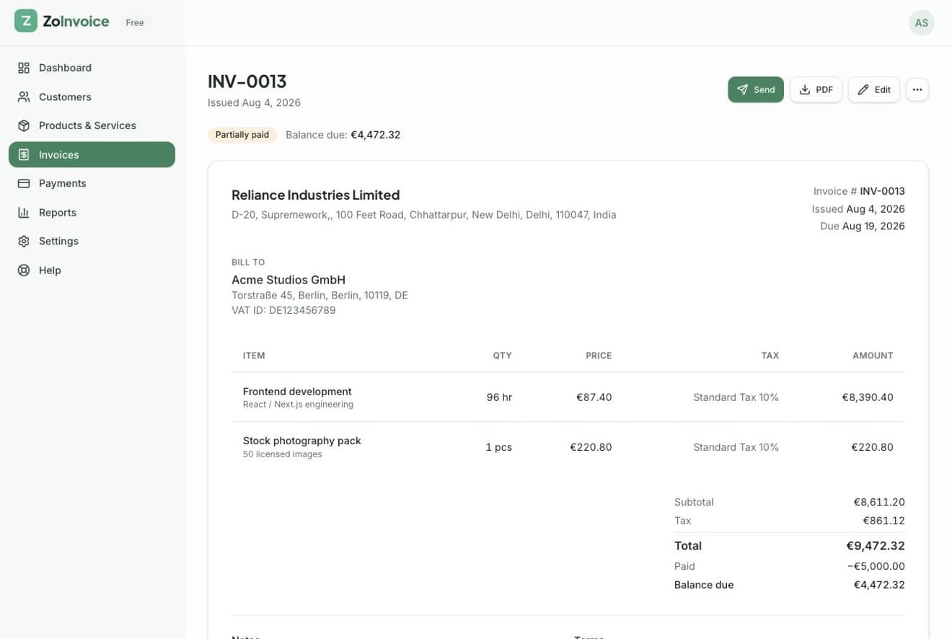
Task: Click the Due Aug 19, 2026 date
Action: (x=863, y=226)
